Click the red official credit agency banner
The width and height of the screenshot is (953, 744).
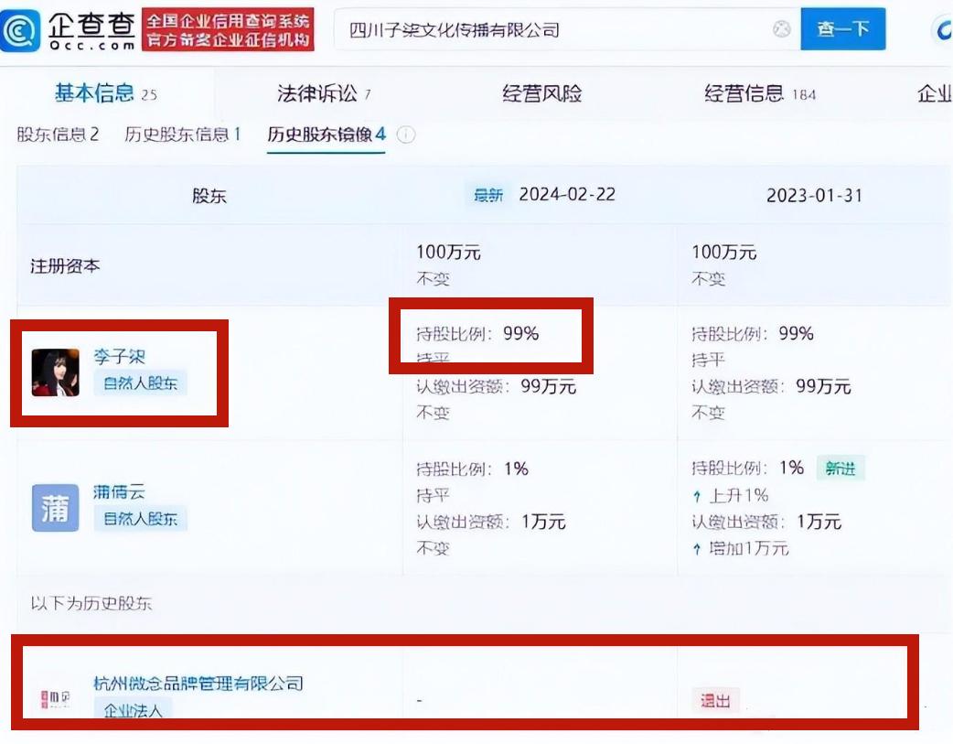(228, 30)
